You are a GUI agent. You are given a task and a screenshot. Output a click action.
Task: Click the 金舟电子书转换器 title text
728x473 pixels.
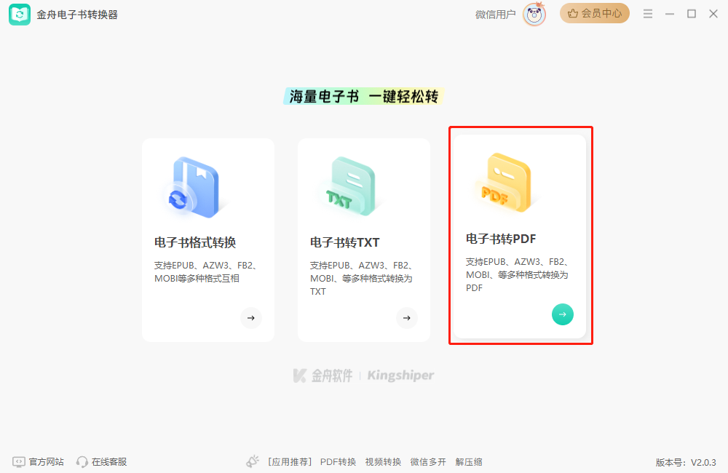77,15
